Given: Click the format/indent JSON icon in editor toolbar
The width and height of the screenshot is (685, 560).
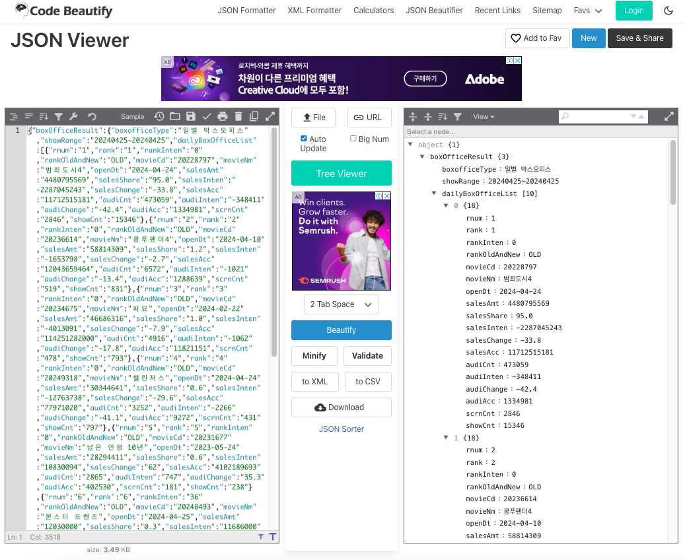Looking at the screenshot, I should click(x=14, y=117).
